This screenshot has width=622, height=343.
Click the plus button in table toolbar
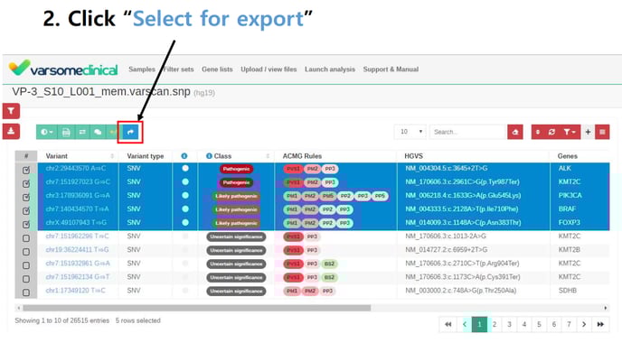pos(588,132)
